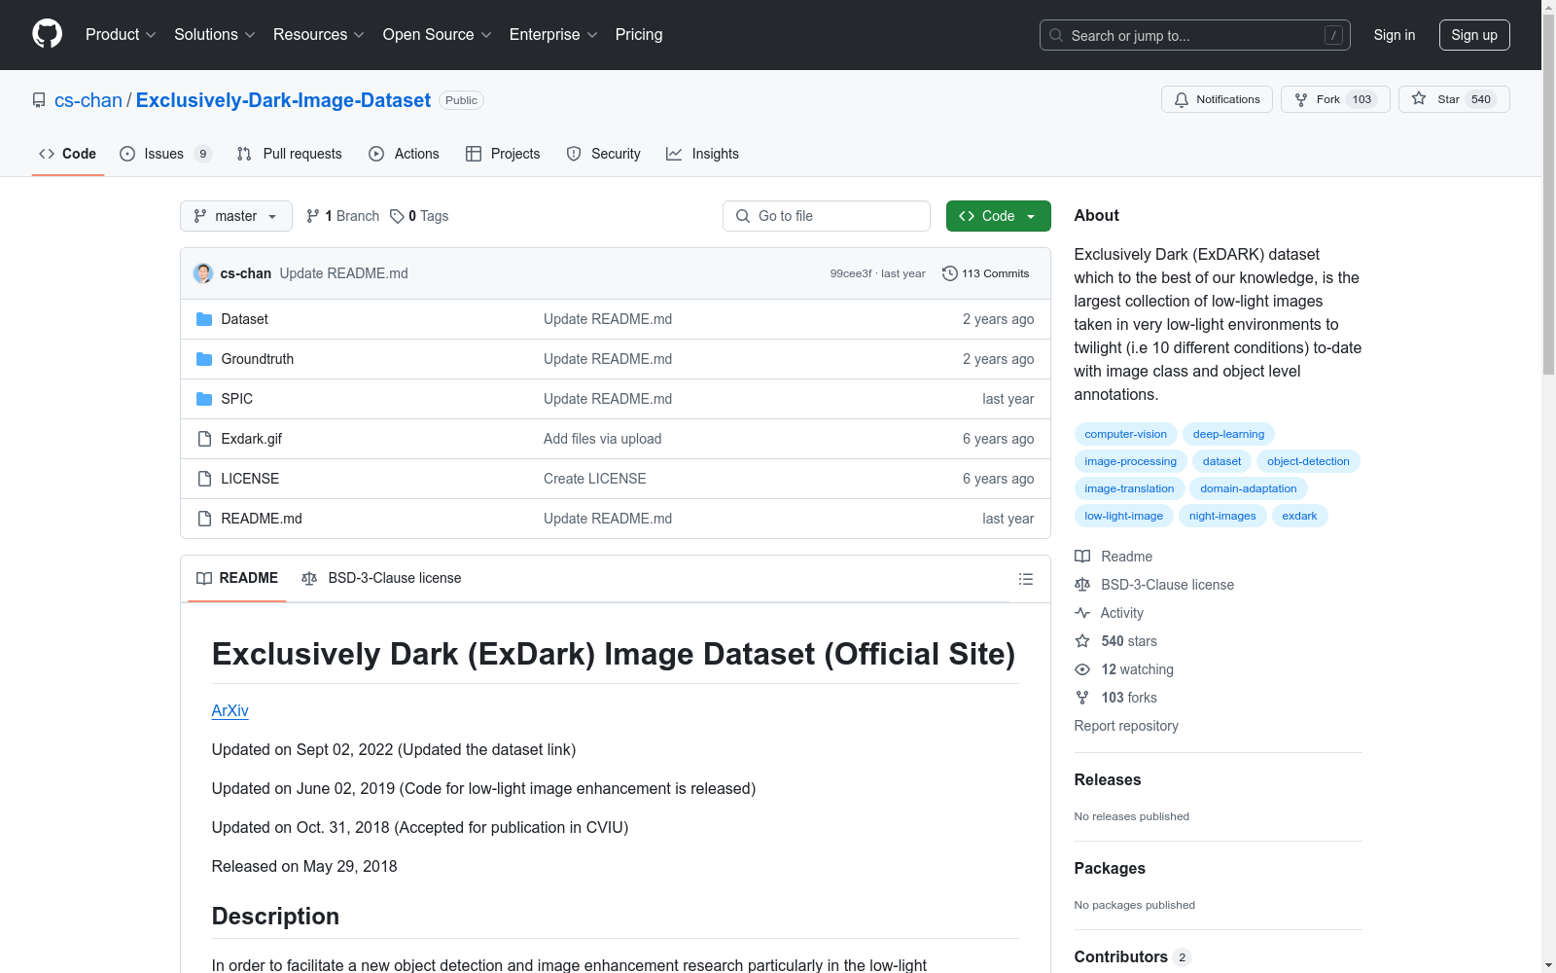This screenshot has height=973, width=1556.
Task: Click the Sign in link
Action: pos(1395,35)
